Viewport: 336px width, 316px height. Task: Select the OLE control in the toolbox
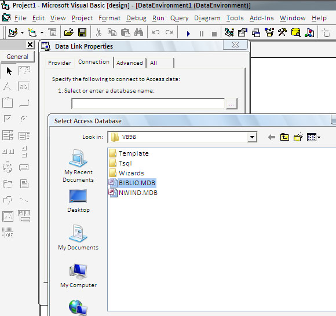[x=8, y=232]
